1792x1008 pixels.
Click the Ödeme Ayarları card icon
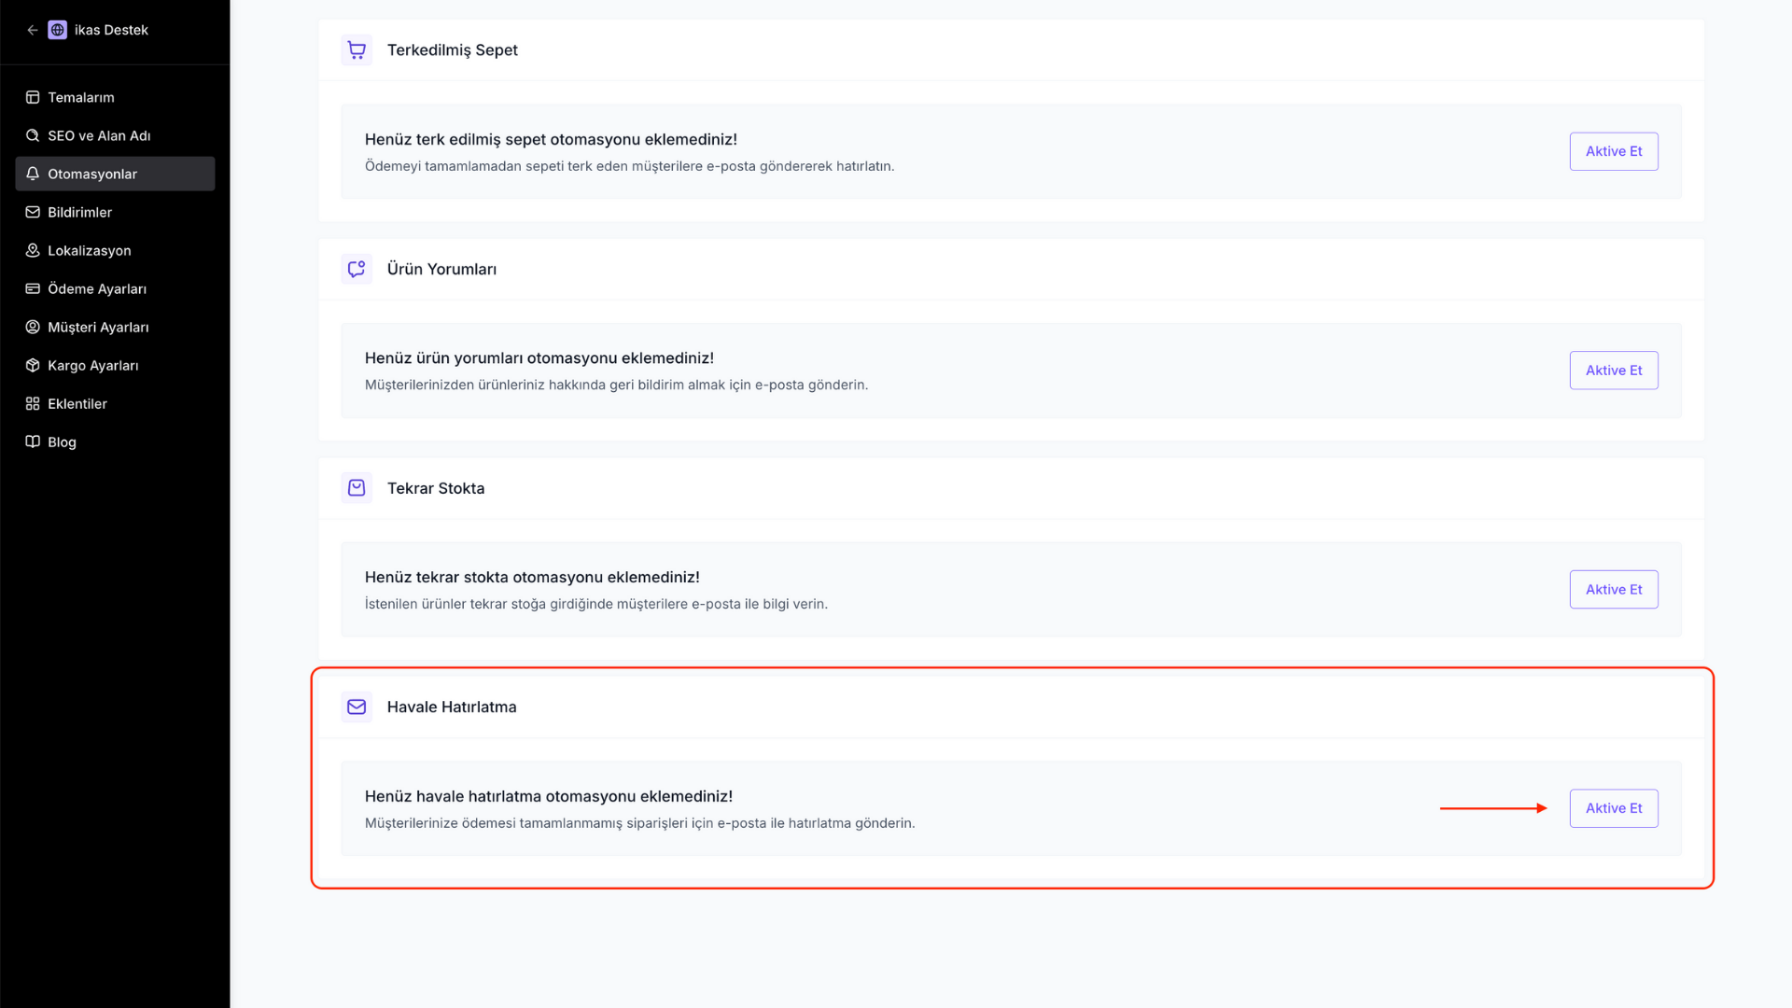coord(33,288)
